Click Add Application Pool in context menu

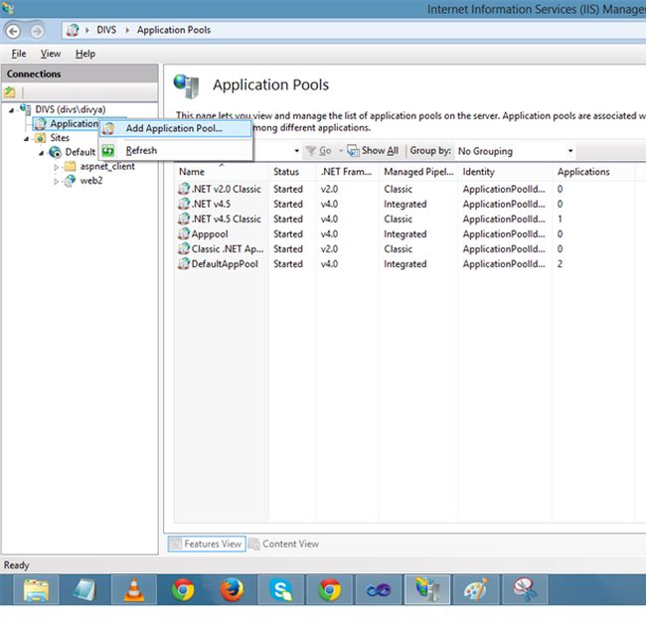(x=173, y=128)
